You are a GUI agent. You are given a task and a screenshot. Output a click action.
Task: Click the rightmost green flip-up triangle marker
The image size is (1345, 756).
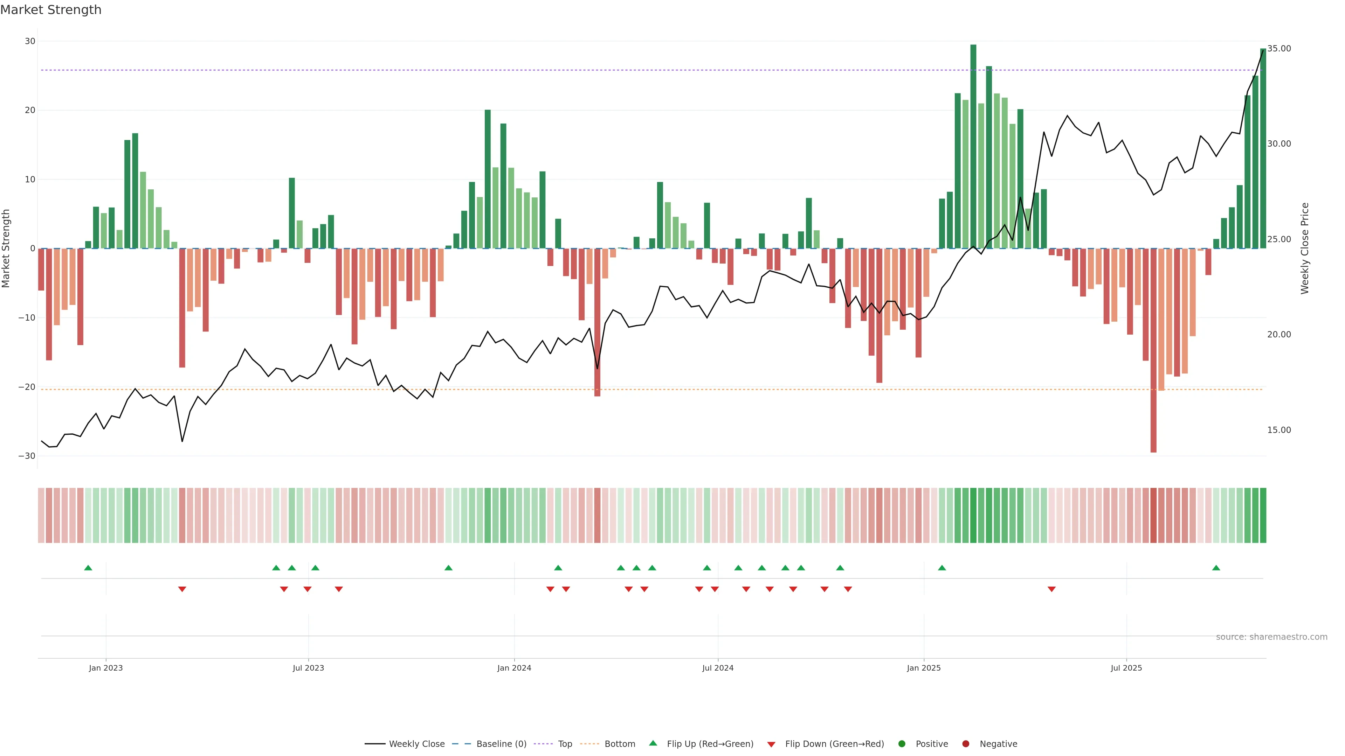click(1215, 568)
